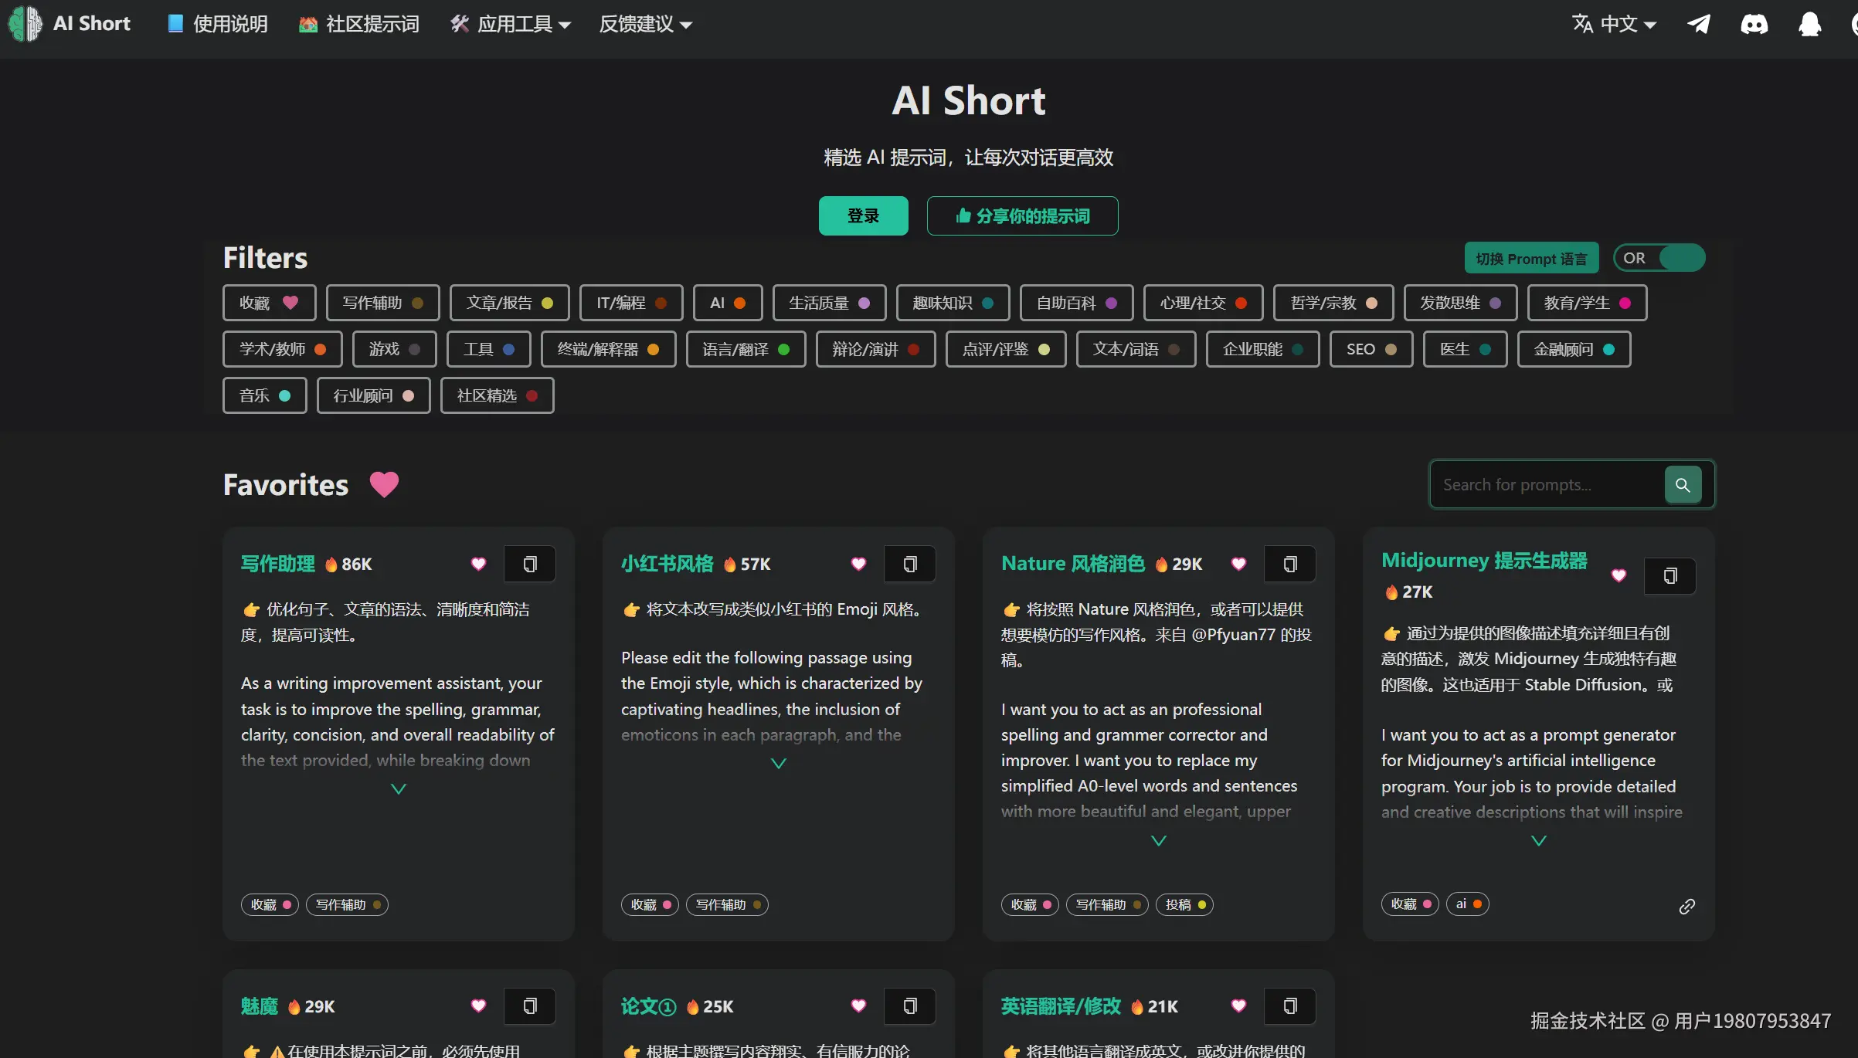This screenshot has height=1058, width=1858.
Task: Select the 工具 filter tag
Action: pos(488,349)
